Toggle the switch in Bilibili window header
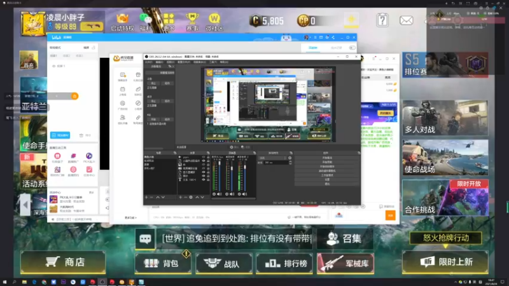 tap(352, 48)
